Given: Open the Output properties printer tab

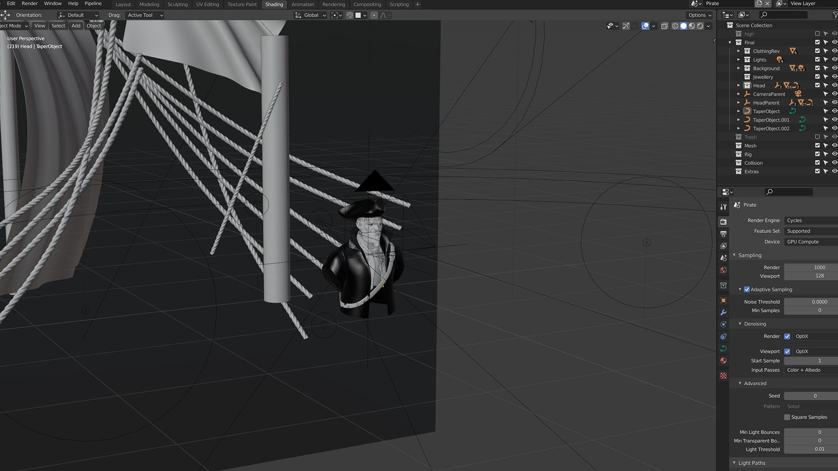Looking at the screenshot, I should 723,234.
